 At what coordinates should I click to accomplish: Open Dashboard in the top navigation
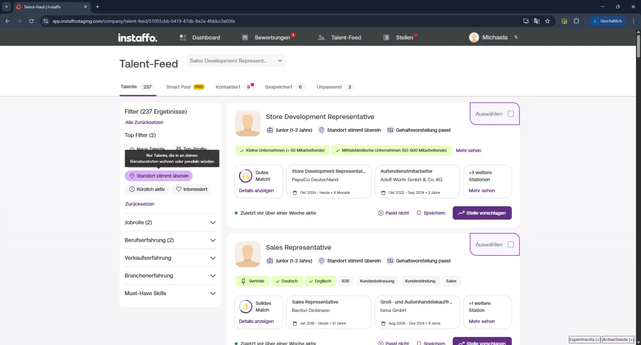coord(200,37)
